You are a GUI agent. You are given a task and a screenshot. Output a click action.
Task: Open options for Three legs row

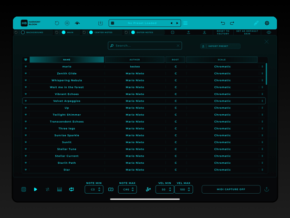tap(262, 128)
